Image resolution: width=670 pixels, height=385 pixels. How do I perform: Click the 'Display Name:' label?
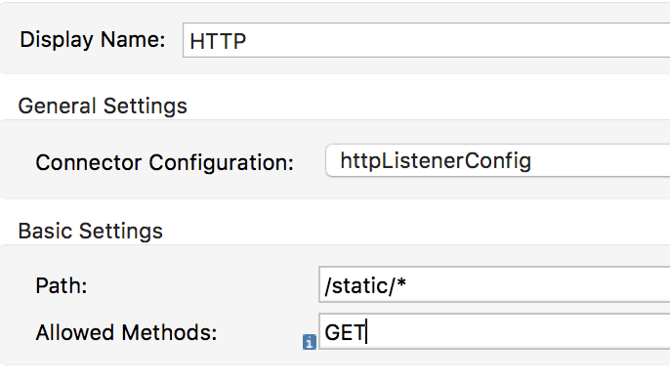click(92, 40)
